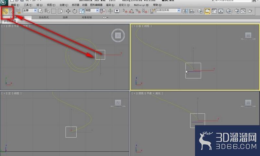Toggle the ribbon minimize button

[x=105, y=18]
